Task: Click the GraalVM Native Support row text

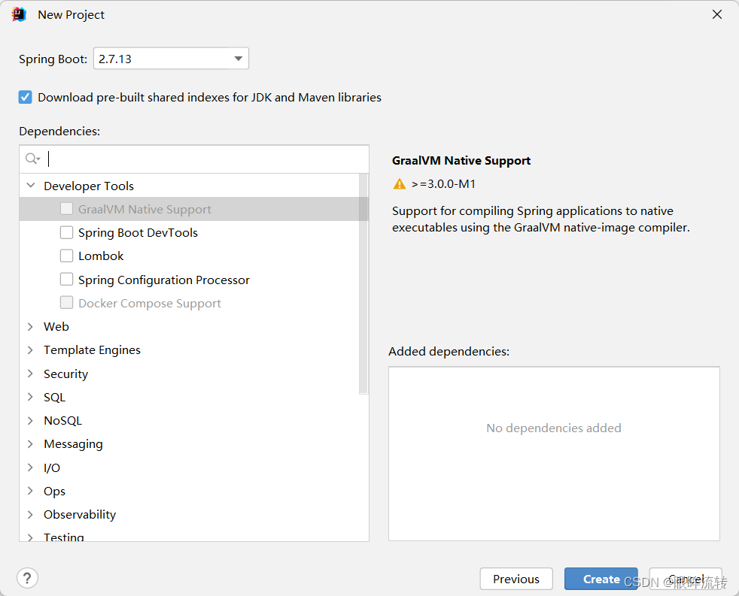Action: tap(144, 210)
